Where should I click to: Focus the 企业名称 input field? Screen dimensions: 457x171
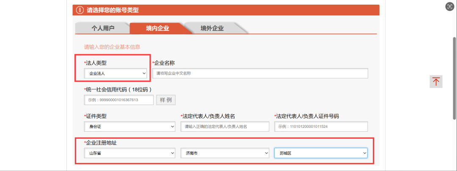click(260, 73)
